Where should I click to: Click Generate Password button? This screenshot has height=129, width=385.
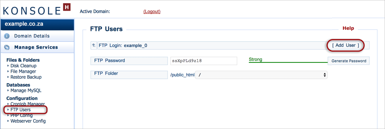click(x=348, y=61)
